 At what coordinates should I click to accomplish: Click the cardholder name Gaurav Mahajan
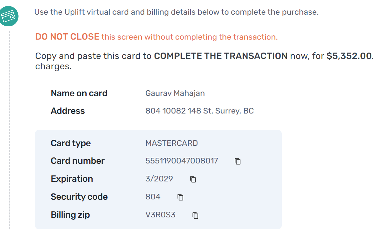(175, 93)
